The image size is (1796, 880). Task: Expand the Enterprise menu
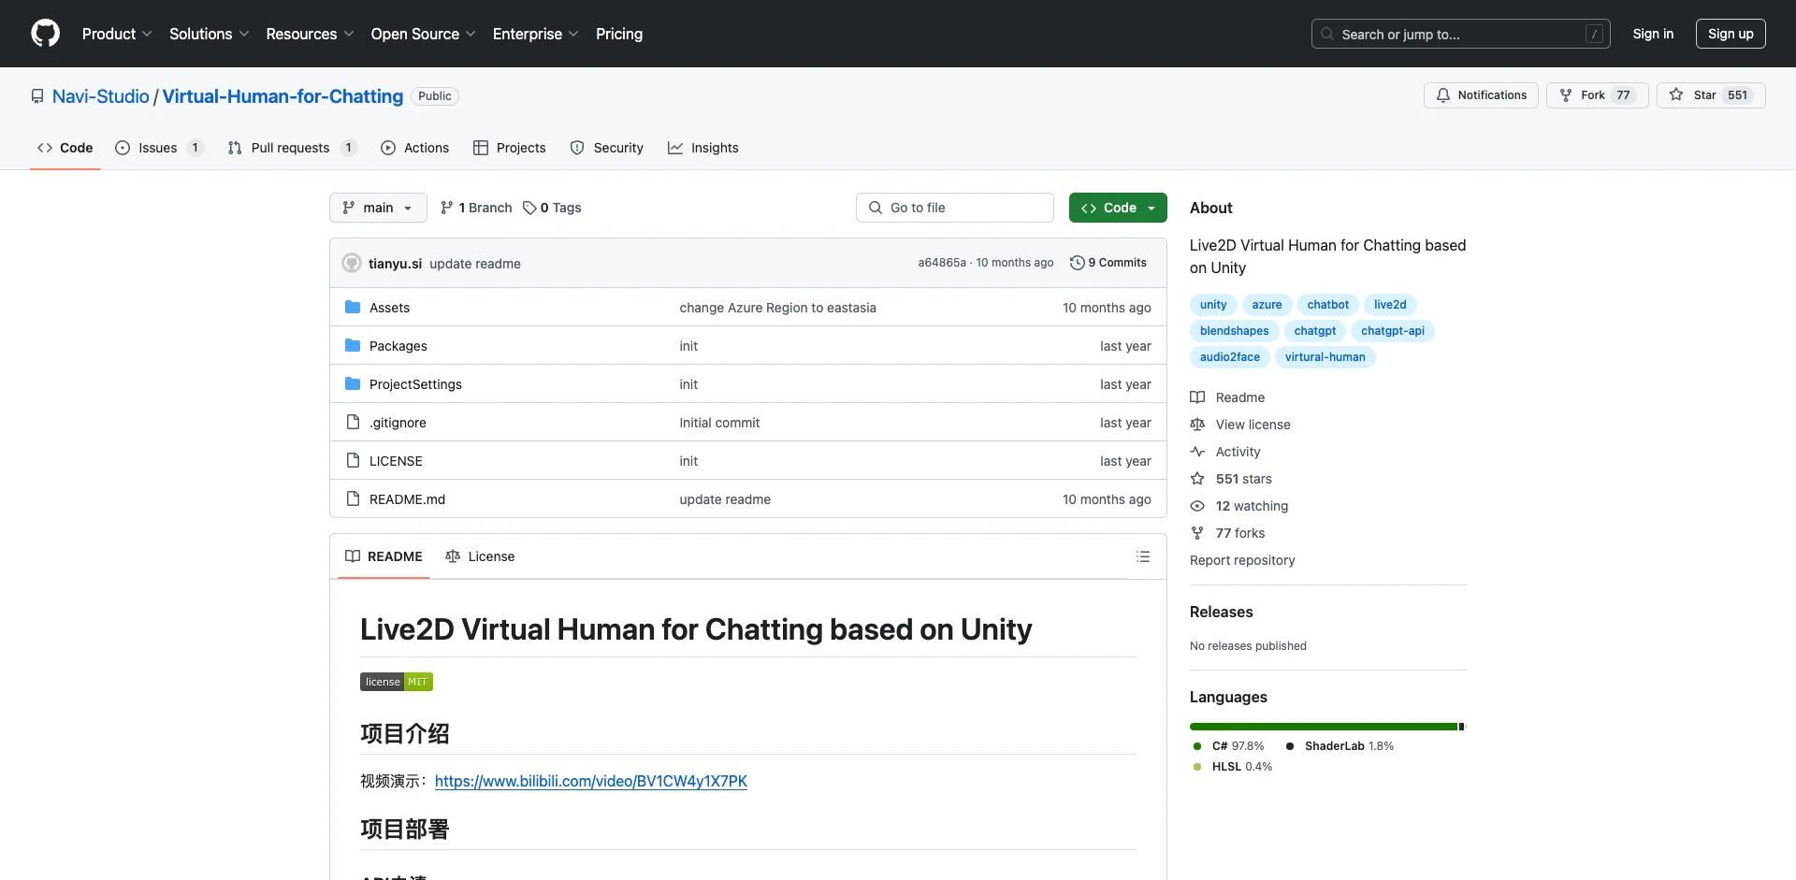[536, 34]
